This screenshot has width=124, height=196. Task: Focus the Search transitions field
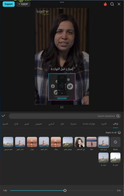65,116
